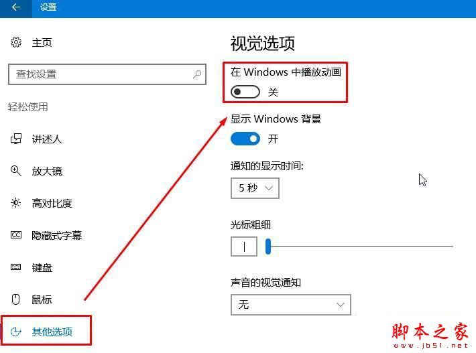Click the 光标粗细 slider handle
The width and height of the screenshot is (476, 353).
pos(268,246)
